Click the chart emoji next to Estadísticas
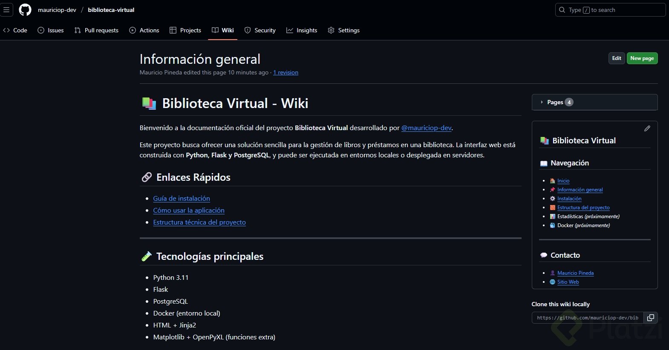This screenshot has height=350, width=669. (553, 216)
